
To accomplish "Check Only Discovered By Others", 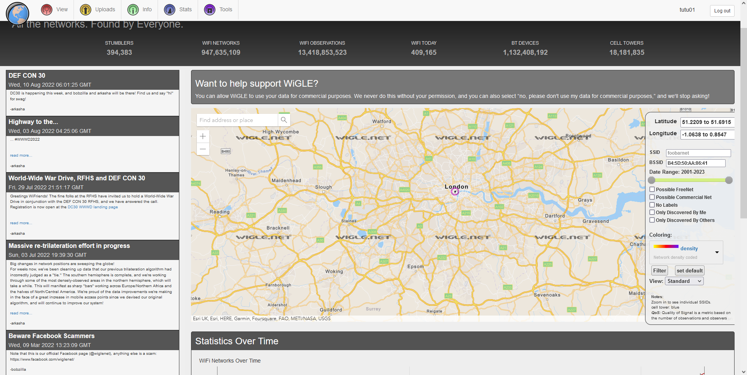I will [x=652, y=220].
